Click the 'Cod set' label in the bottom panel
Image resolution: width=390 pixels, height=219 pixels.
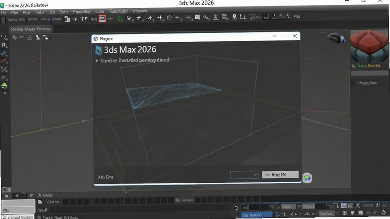click(53, 202)
